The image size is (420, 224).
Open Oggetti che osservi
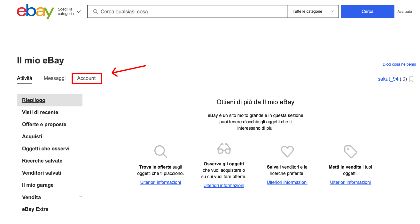(x=46, y=148)
